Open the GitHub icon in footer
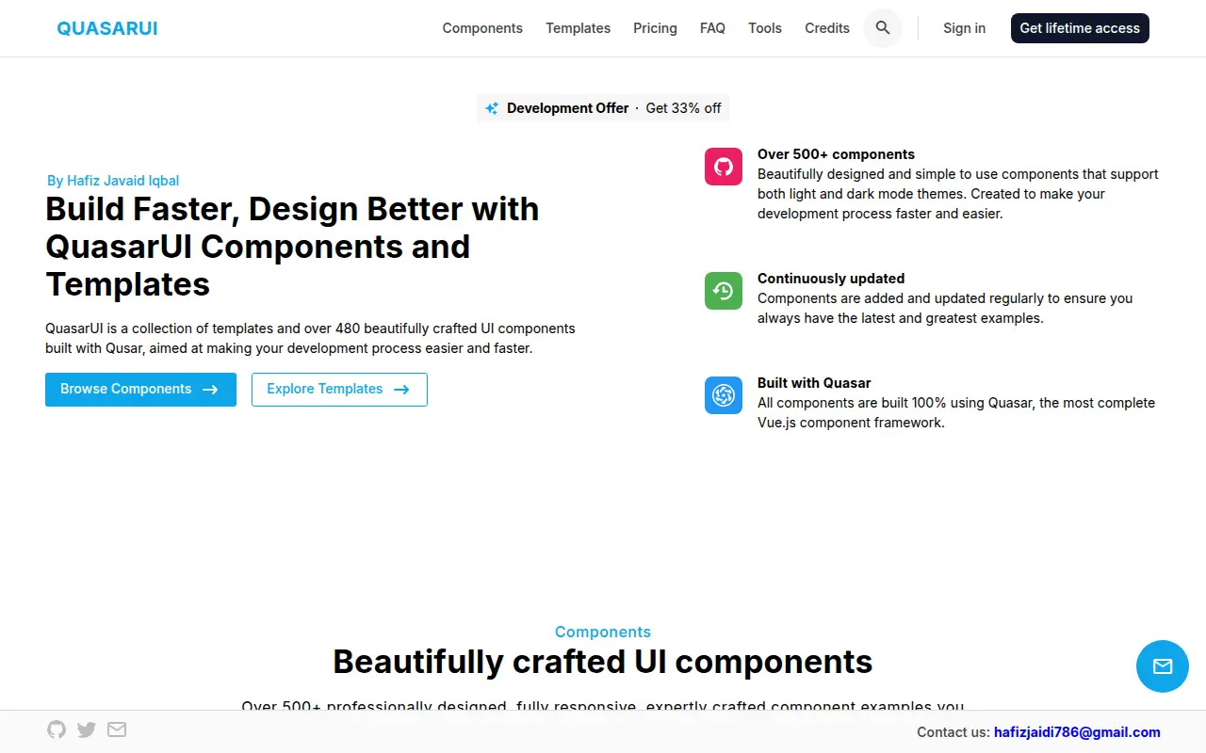1206x753 pixels. click(x=57, y=729)
